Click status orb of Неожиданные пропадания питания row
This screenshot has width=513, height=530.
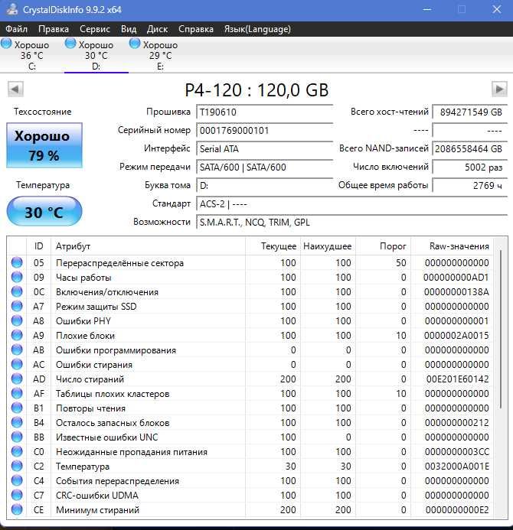17,451
